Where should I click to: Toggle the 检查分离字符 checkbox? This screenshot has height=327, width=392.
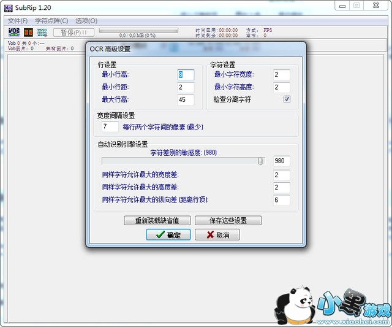coord(287,99)
